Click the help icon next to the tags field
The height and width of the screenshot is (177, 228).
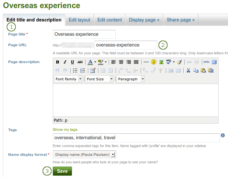[x=223, y=135]
